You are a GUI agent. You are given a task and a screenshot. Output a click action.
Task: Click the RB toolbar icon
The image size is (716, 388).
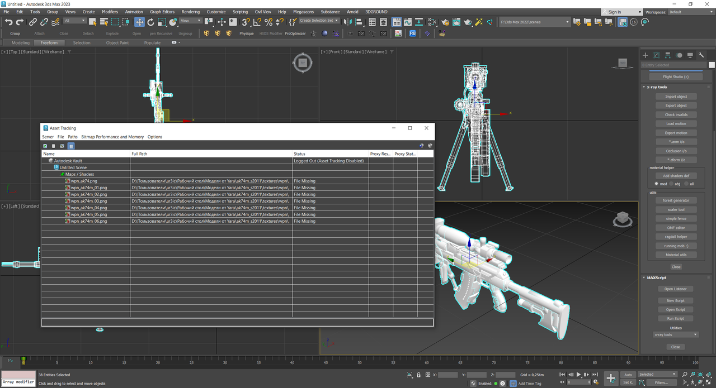click(x=412, y=33)
